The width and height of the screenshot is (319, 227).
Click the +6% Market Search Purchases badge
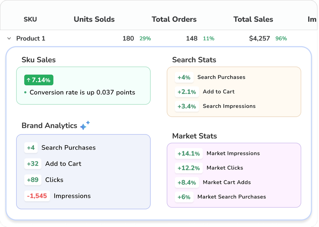point(184,197)
